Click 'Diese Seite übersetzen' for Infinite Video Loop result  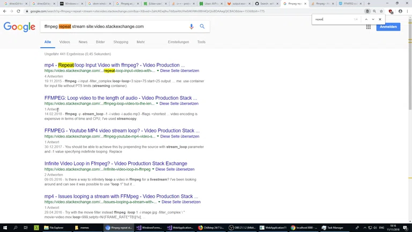[x=175, y=169]
